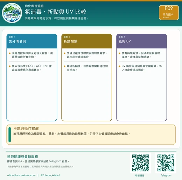Click the bullet starting 氯有持續餘效
The image size is (182, 180).
pos(142,55)
